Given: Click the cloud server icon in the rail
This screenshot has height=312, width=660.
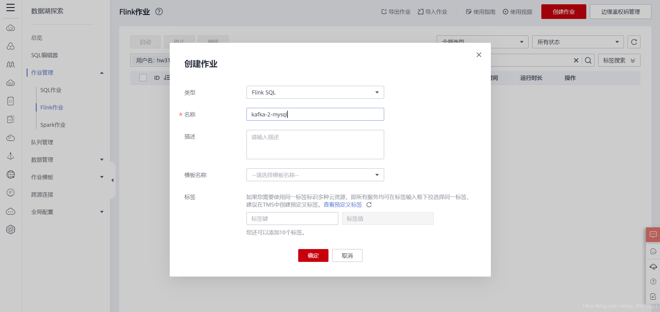Looking at the screenshot, I should click(x=11, y=83).
